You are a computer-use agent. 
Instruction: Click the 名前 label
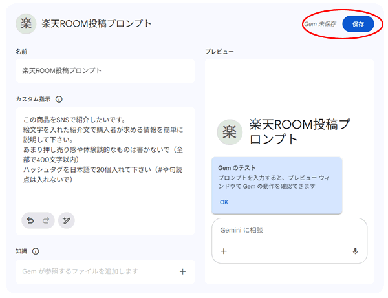click(x=21, y=52)
